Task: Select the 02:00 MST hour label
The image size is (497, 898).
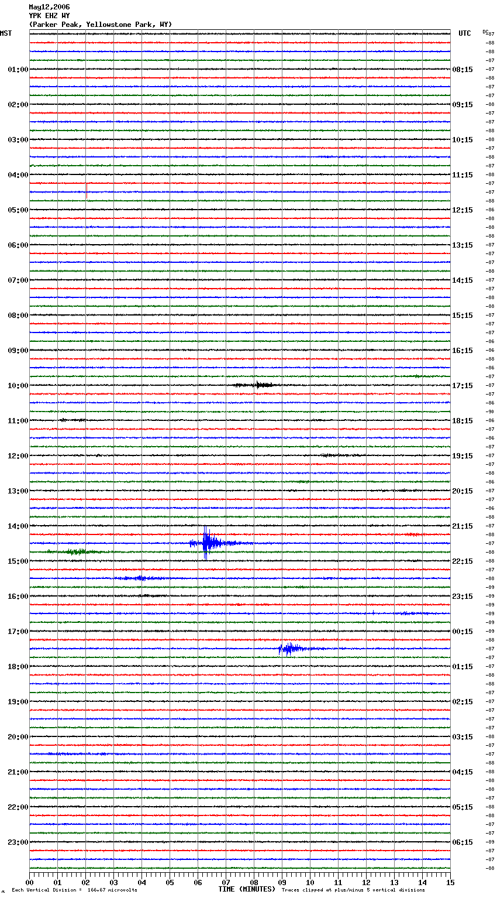Action: point(18,105)
